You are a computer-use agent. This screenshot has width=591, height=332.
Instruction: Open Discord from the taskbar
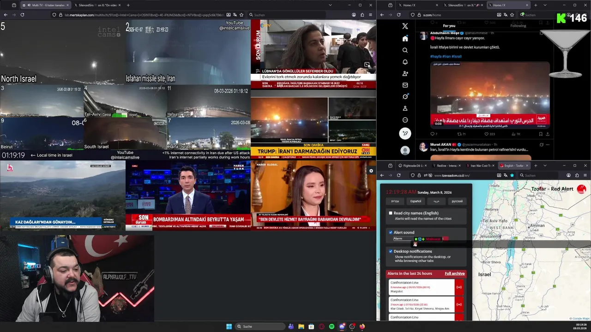tap(342, 326)
